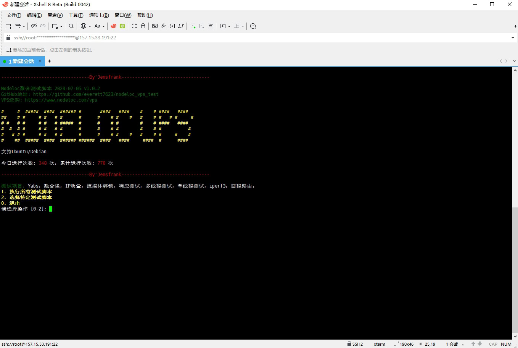Click the tab scroll right arrow
Viewport: 518px width, 348px height.
[507, 61]
